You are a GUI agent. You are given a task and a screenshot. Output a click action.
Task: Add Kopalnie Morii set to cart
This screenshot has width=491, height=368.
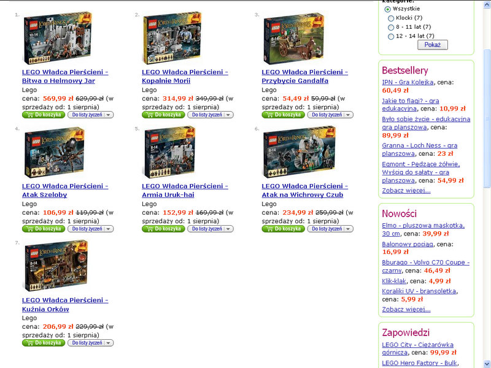(163, 115)
